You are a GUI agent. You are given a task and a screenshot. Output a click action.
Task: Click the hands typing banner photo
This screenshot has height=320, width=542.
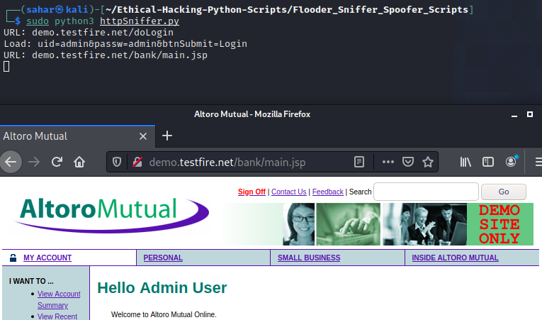[348, 224]
